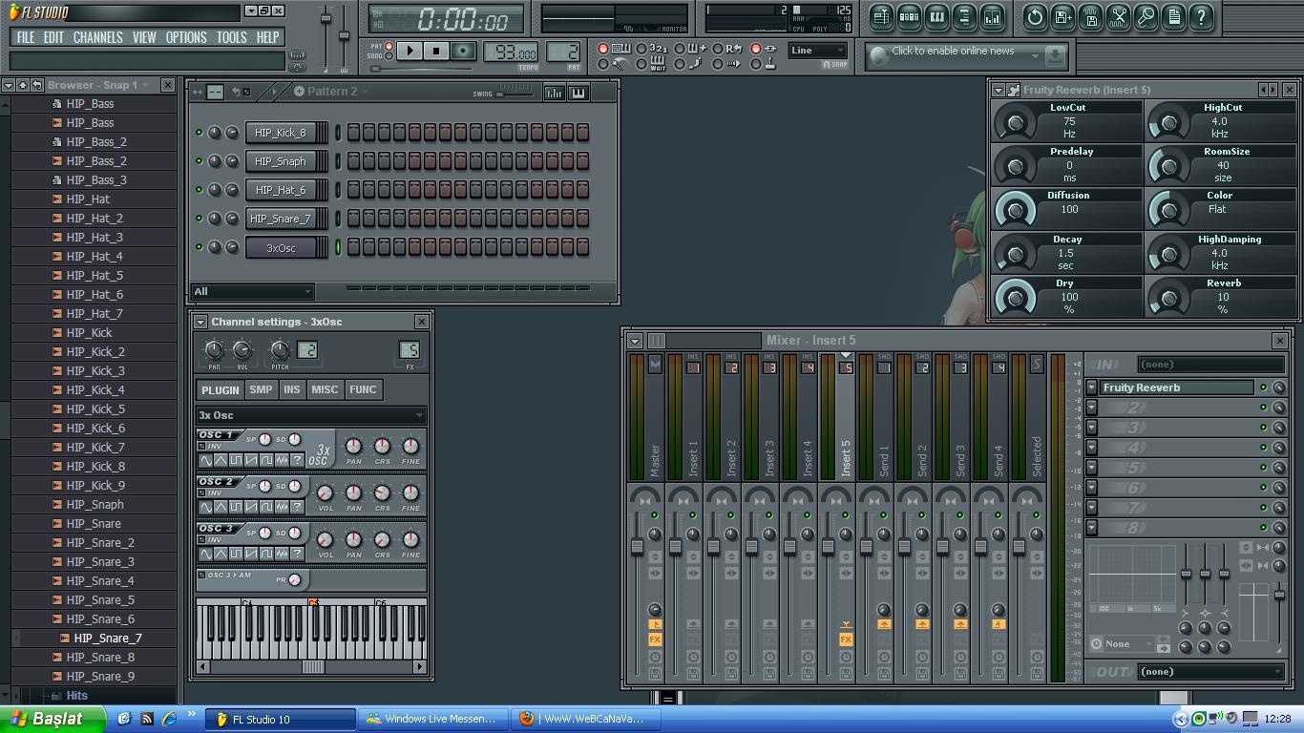Toggle the Fruity Reeverb effect slot LED

coord(1263,387)
